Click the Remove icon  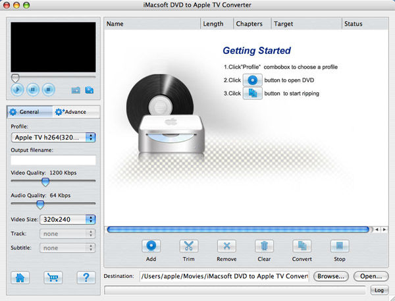[226, 246]
